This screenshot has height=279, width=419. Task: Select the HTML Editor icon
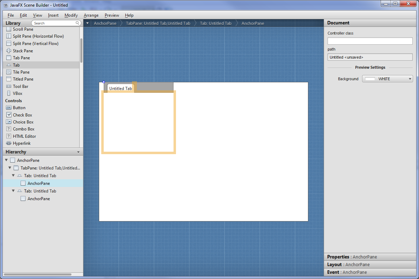pyautogui.click(x=9, y=136)
